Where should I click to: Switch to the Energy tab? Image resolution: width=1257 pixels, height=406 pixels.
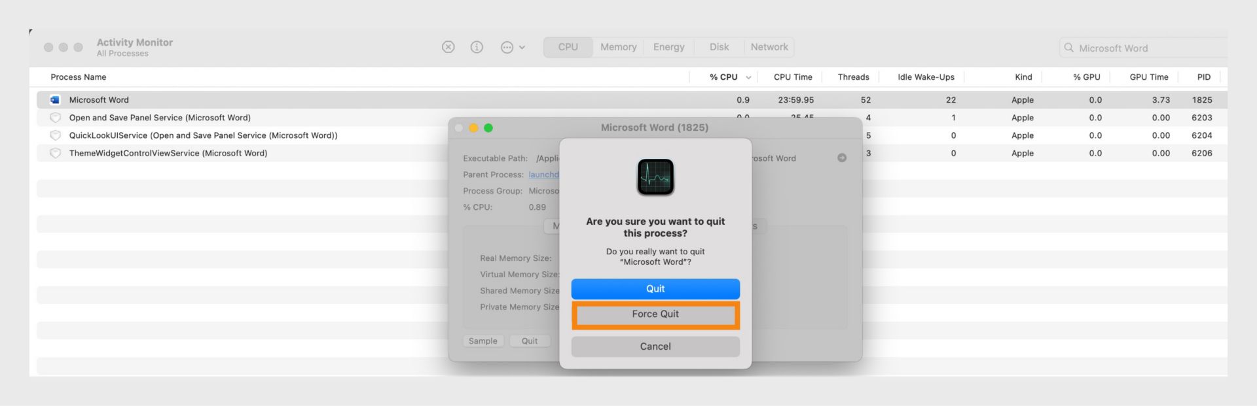tap(669, 47)
